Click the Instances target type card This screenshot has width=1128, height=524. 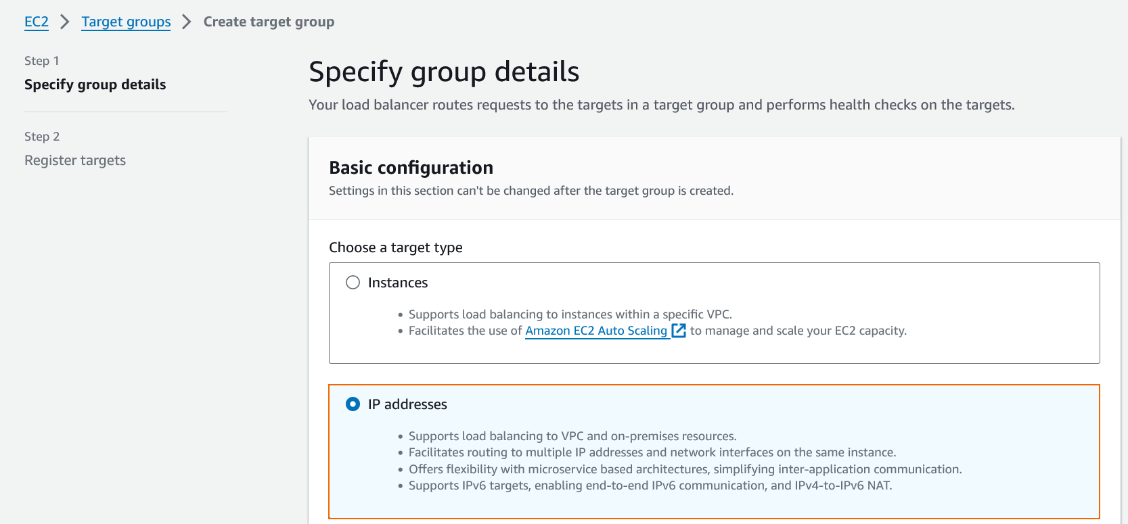click(x=714, y=313)
